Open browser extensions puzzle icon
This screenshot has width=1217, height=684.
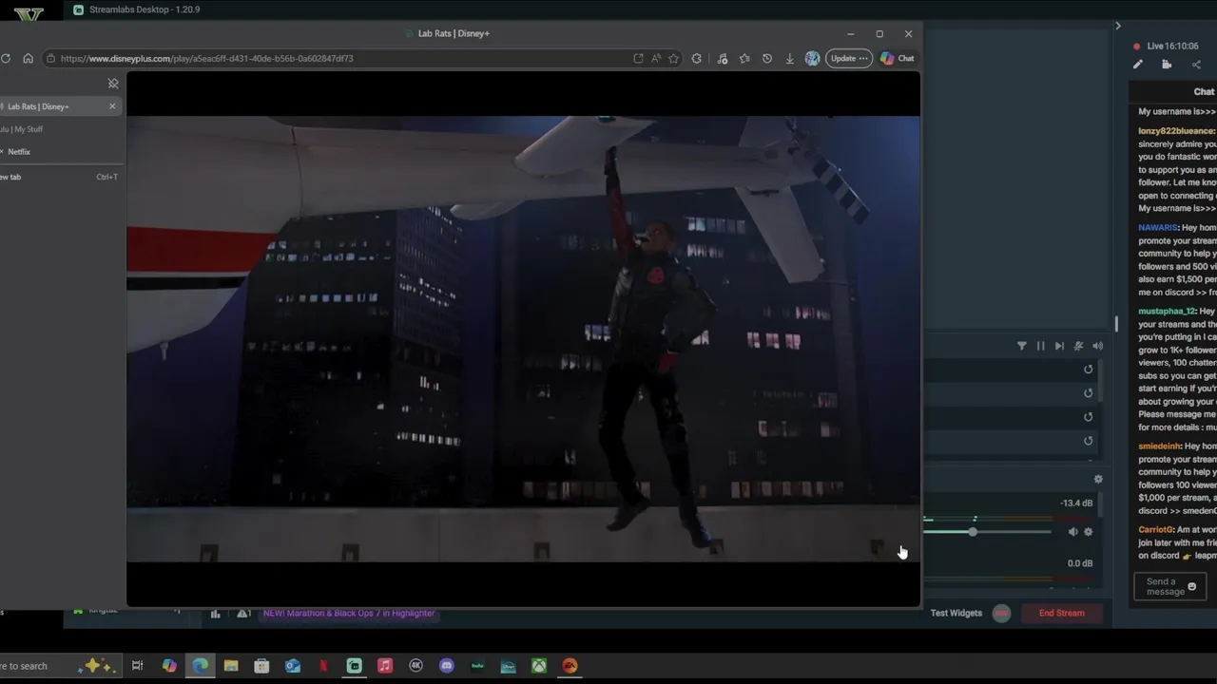click(697, 58)
